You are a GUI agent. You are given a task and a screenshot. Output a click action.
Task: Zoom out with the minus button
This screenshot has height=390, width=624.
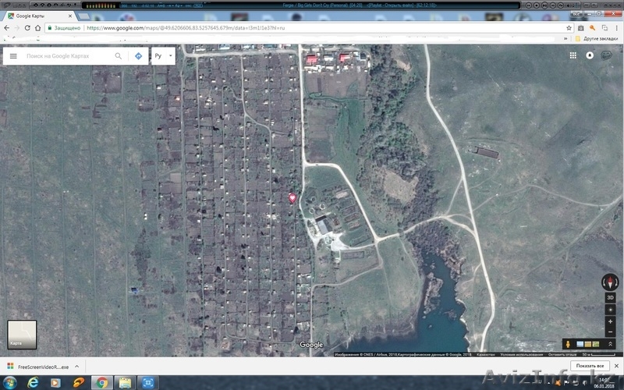[609, 332]
